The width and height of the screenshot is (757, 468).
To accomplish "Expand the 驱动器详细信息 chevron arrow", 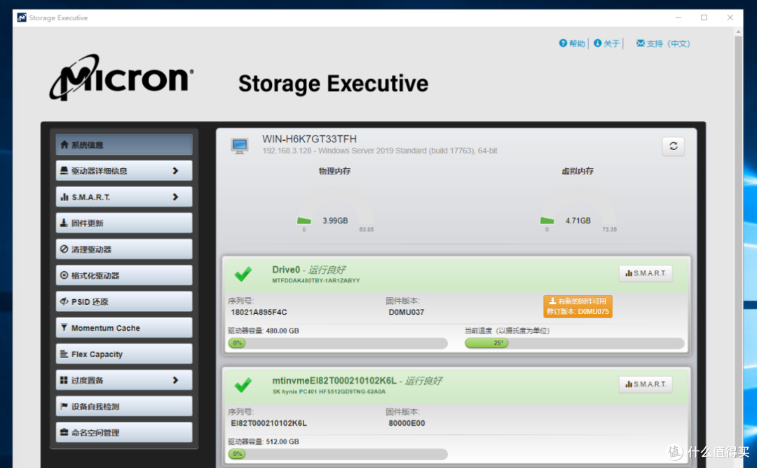I will click(x=175, y=171).
